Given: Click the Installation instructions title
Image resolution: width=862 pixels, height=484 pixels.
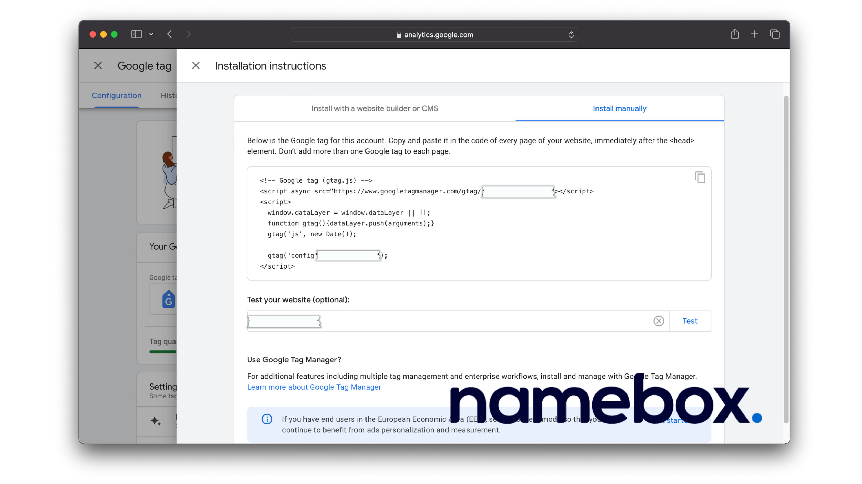Looking at the screenshot, I should 270,66.
